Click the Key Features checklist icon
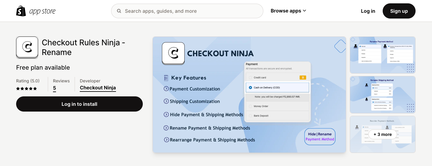 pyautogui.click(x=166, y=78)
